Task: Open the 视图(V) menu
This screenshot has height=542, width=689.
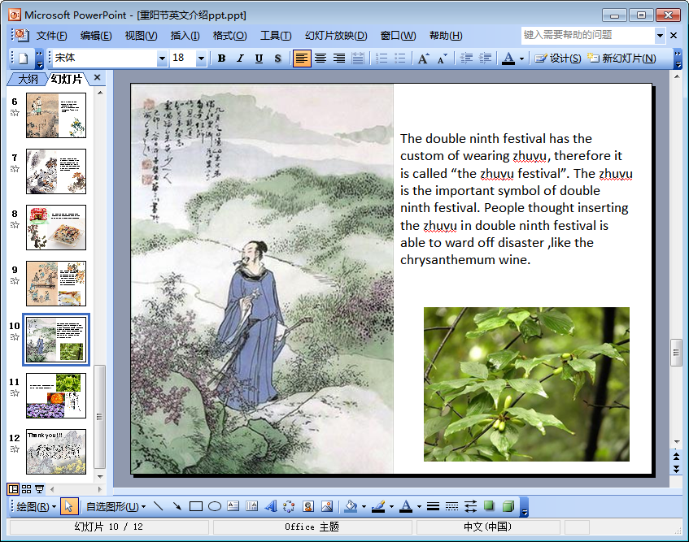Action: pos(141,36)
